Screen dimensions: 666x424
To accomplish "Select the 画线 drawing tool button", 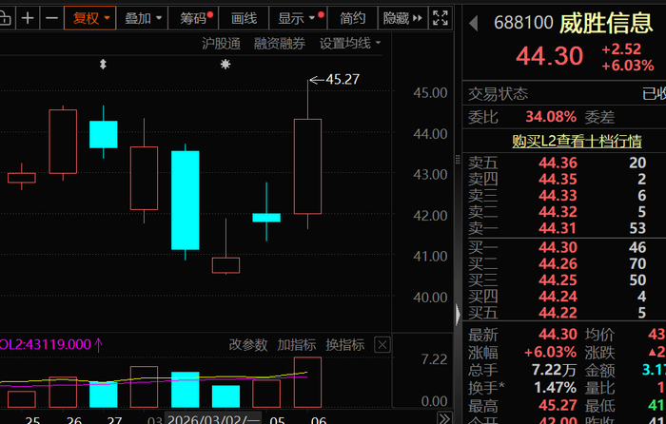I will point(244,18).
